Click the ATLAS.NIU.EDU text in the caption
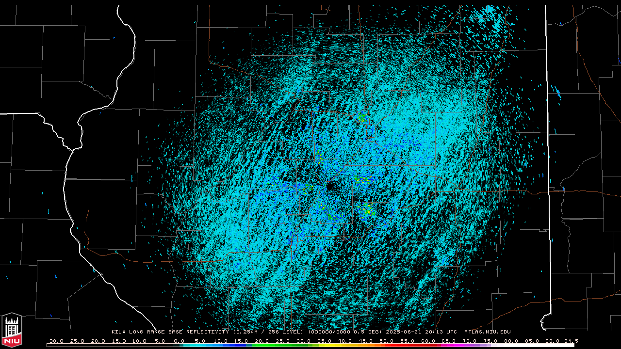This screenshot has width=621, height=349. point(488,332)
